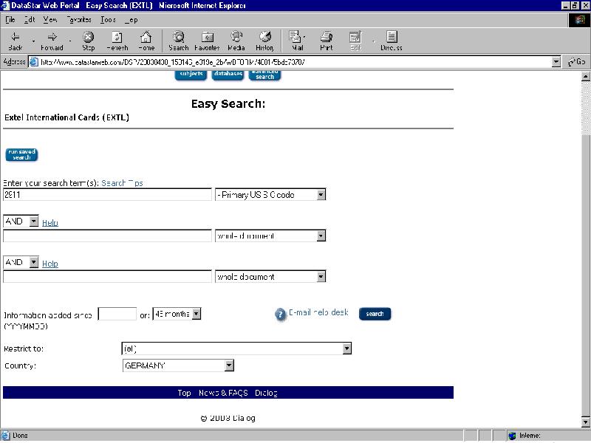The width and height of the screenshot is (591, 443).
Task: Reload page with Refresh icon
Action: point(117,41)
